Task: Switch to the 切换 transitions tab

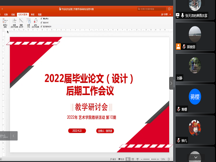Action: (6, 14)
